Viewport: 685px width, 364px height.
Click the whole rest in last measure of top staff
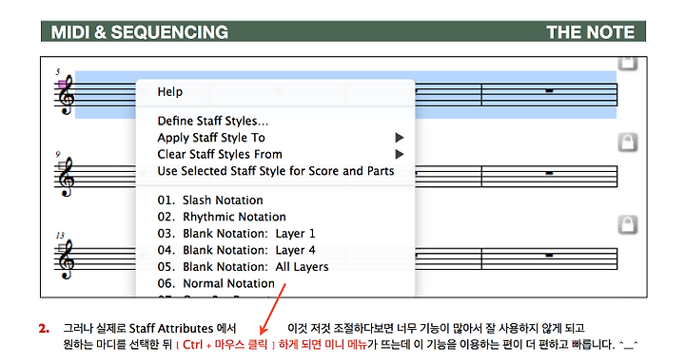click(x=549, y=91)
